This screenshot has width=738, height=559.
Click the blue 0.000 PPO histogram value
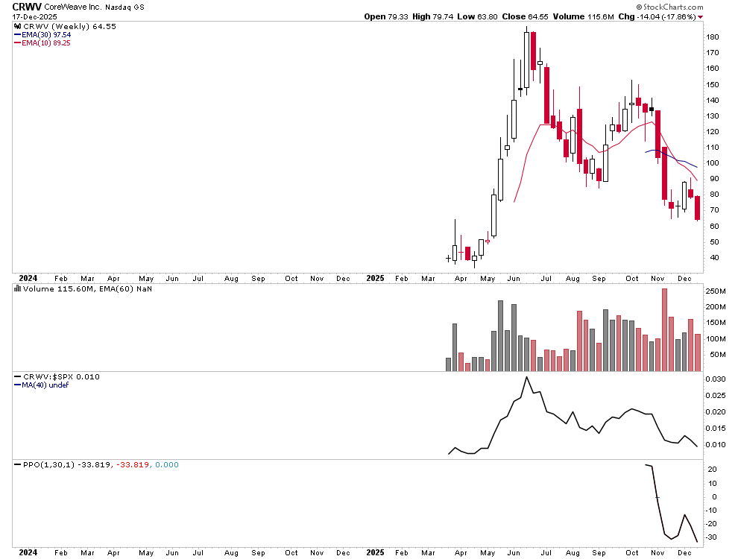(167, 464)
